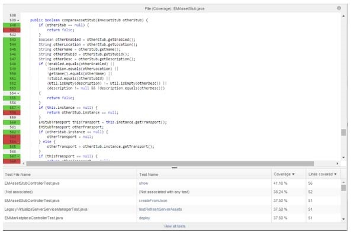Select covered green line 565 in gutter

click(12, 147)
